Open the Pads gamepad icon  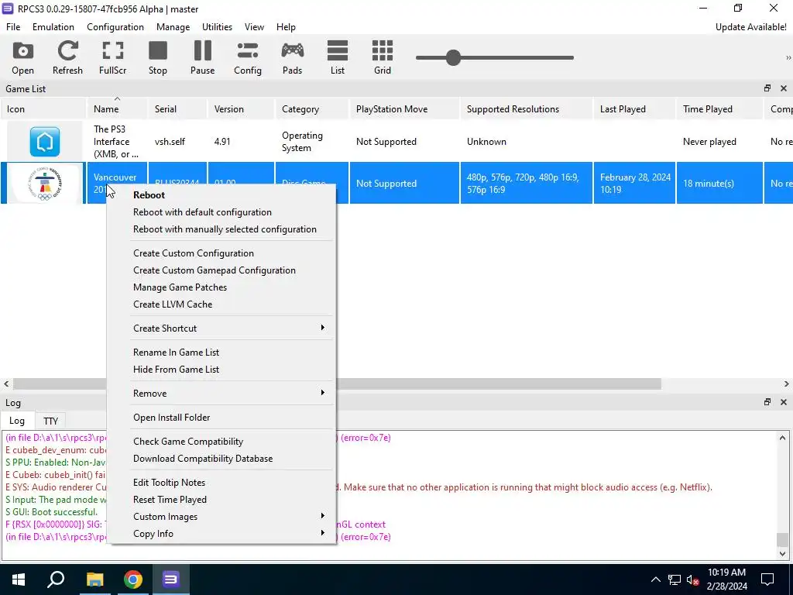(292, 57)
